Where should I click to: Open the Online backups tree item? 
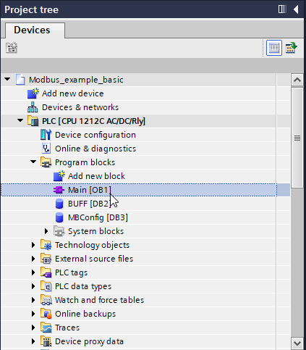pos(85,314)
